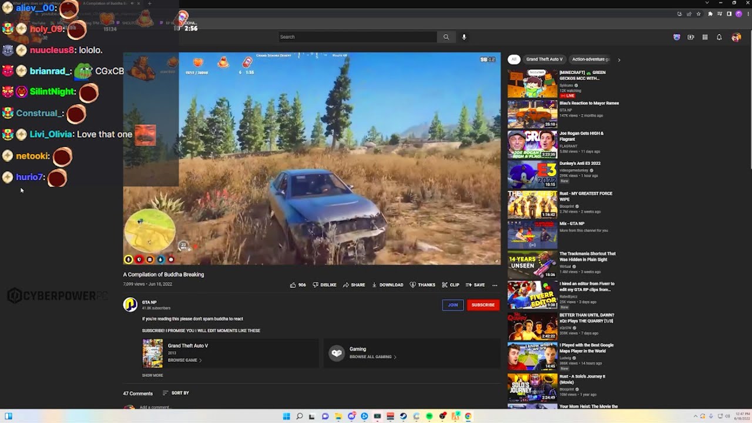Open Rust A Solo's Journey II thumbnail
Viewport: 752px width, 423px height.
pos(532,387)
